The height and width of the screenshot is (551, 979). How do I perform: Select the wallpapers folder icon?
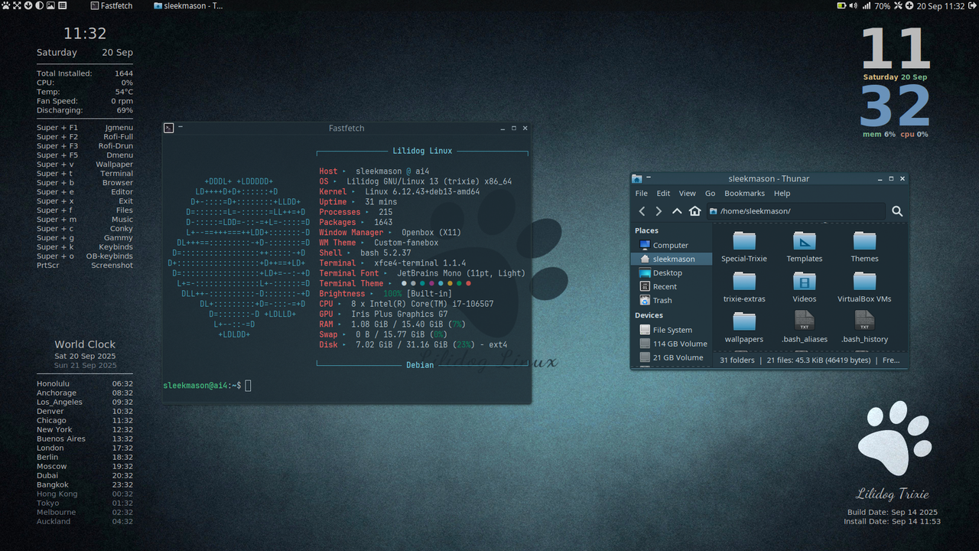744,321
